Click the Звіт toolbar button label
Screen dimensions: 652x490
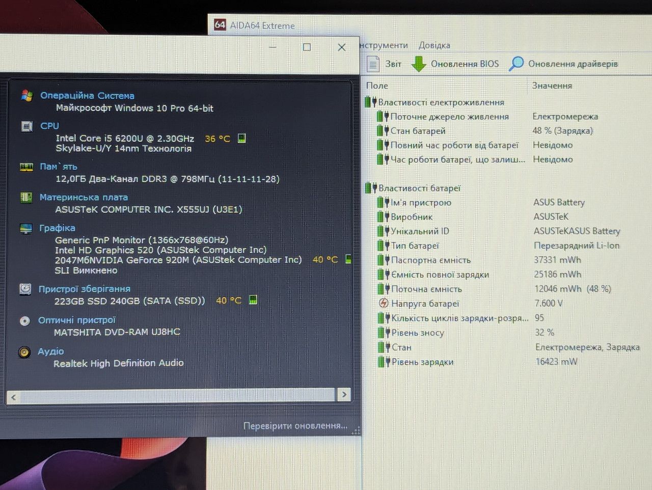[393, 64]
